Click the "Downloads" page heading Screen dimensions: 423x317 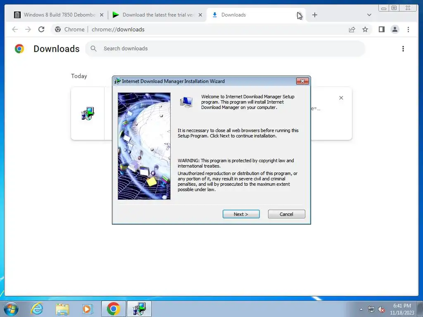56,49
